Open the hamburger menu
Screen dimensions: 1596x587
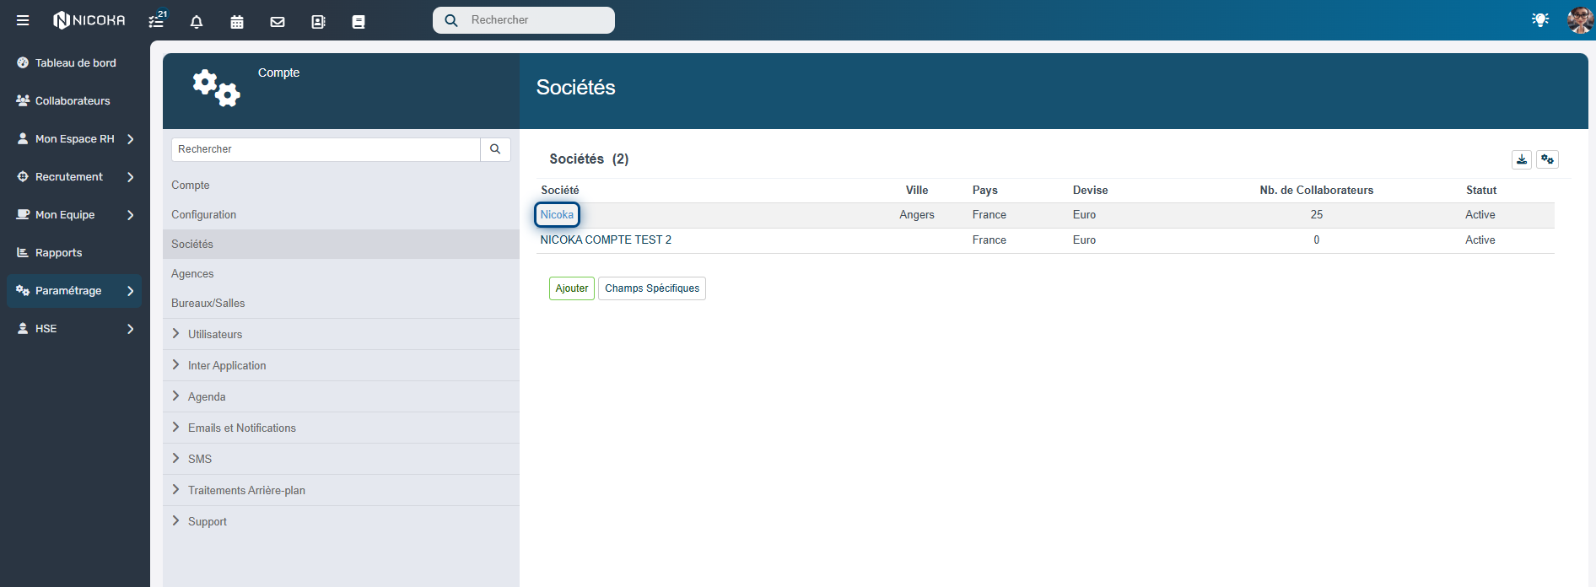pos(23,20)
